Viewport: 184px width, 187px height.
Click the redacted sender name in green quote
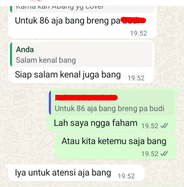(x=86, y=97)
